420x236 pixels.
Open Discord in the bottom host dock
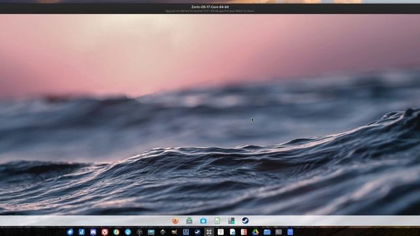93,232
